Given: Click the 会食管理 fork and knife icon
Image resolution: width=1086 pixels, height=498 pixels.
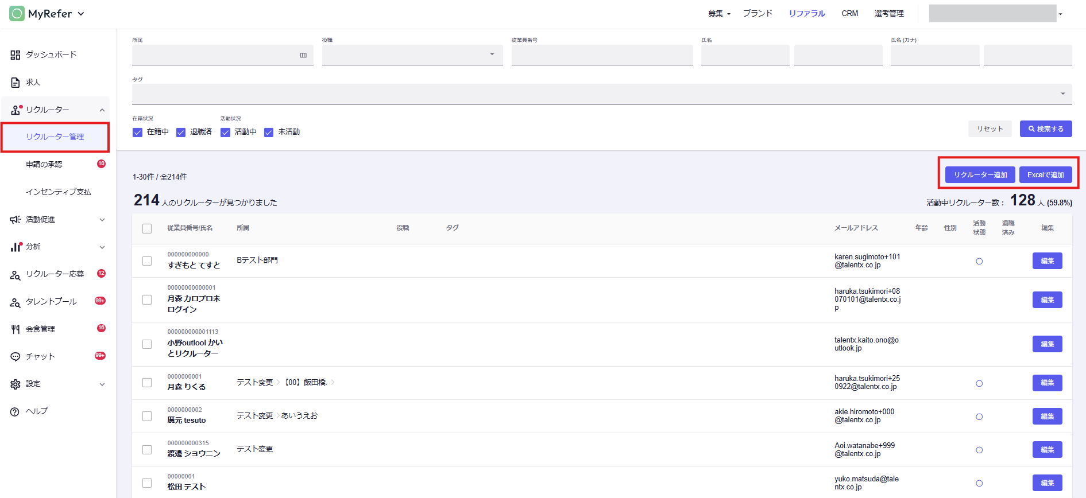Looking at the screenshot, I should click(16, 329).
